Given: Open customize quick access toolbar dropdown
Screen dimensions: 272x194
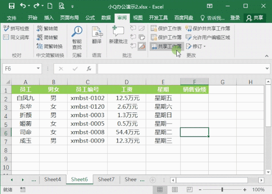Looking at the screenshot, I should tap(73, 7).
